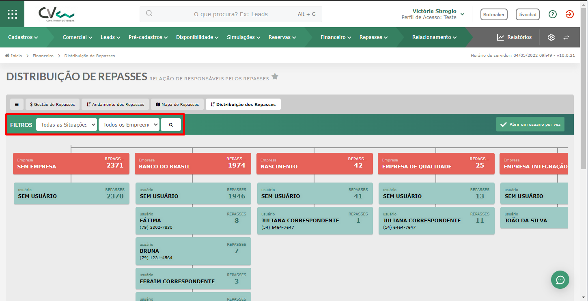Screen dimensions: 588x301
Task: Select SEM USUÁRIO card with 13 repasses
Action: tap(437, 193)
